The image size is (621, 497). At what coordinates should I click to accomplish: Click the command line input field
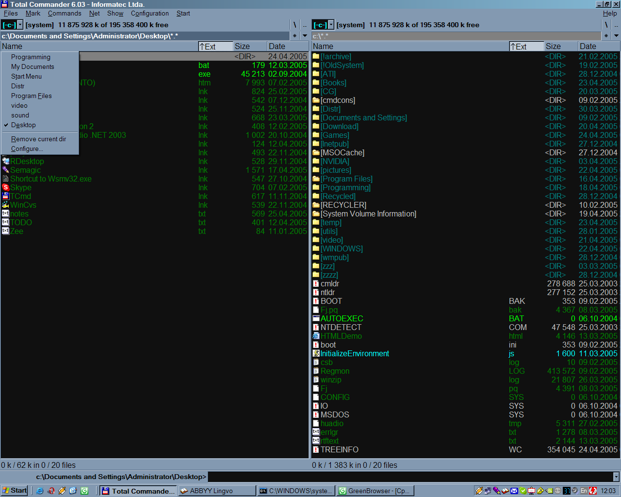(410, 477)
